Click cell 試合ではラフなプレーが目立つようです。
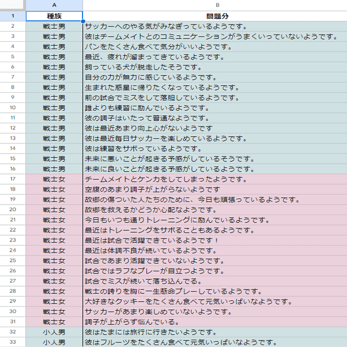Image resolution: width=347 pixels, height=347 pixels. [x=215, y=271]
